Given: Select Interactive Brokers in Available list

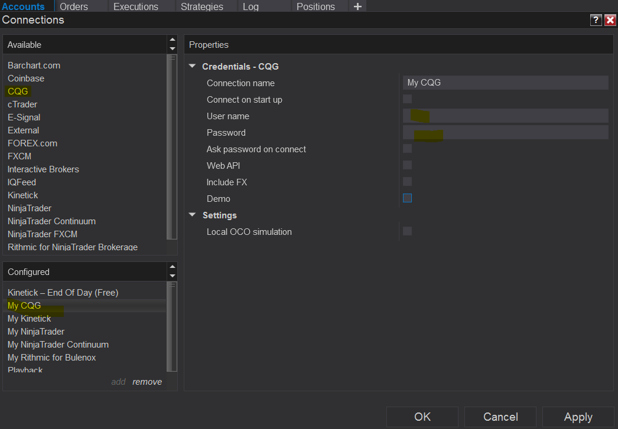Looking at the screenshot, I should tap(43, 169).
